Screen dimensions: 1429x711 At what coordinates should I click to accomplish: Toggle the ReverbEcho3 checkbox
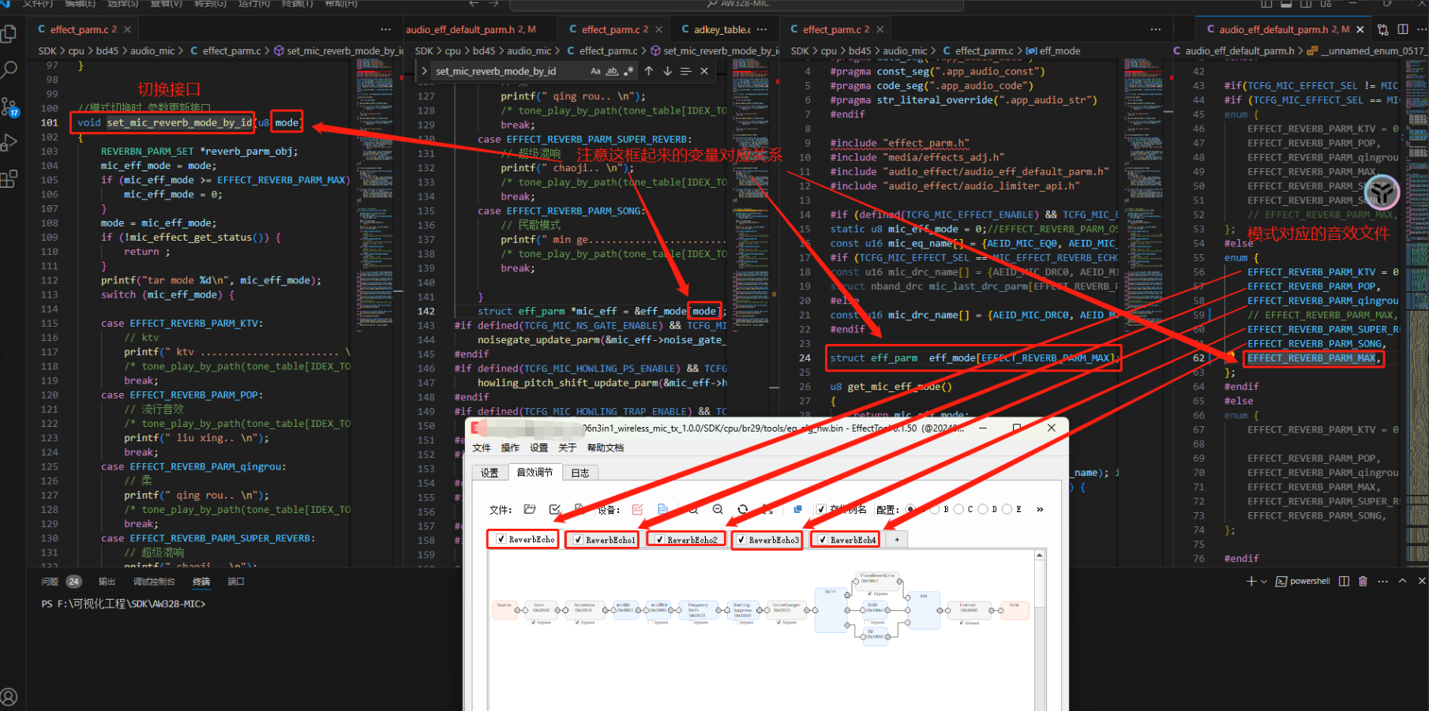pyautogui.click(x=741, y=540)
